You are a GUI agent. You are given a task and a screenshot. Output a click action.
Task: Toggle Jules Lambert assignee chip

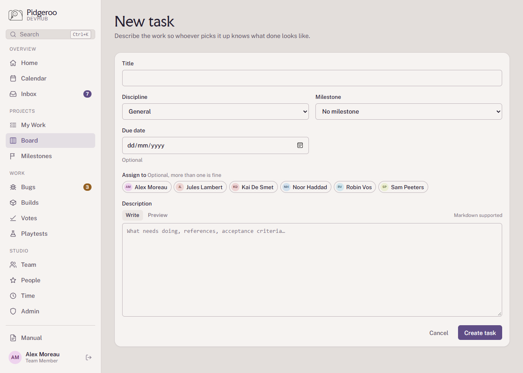pos(200,187)
